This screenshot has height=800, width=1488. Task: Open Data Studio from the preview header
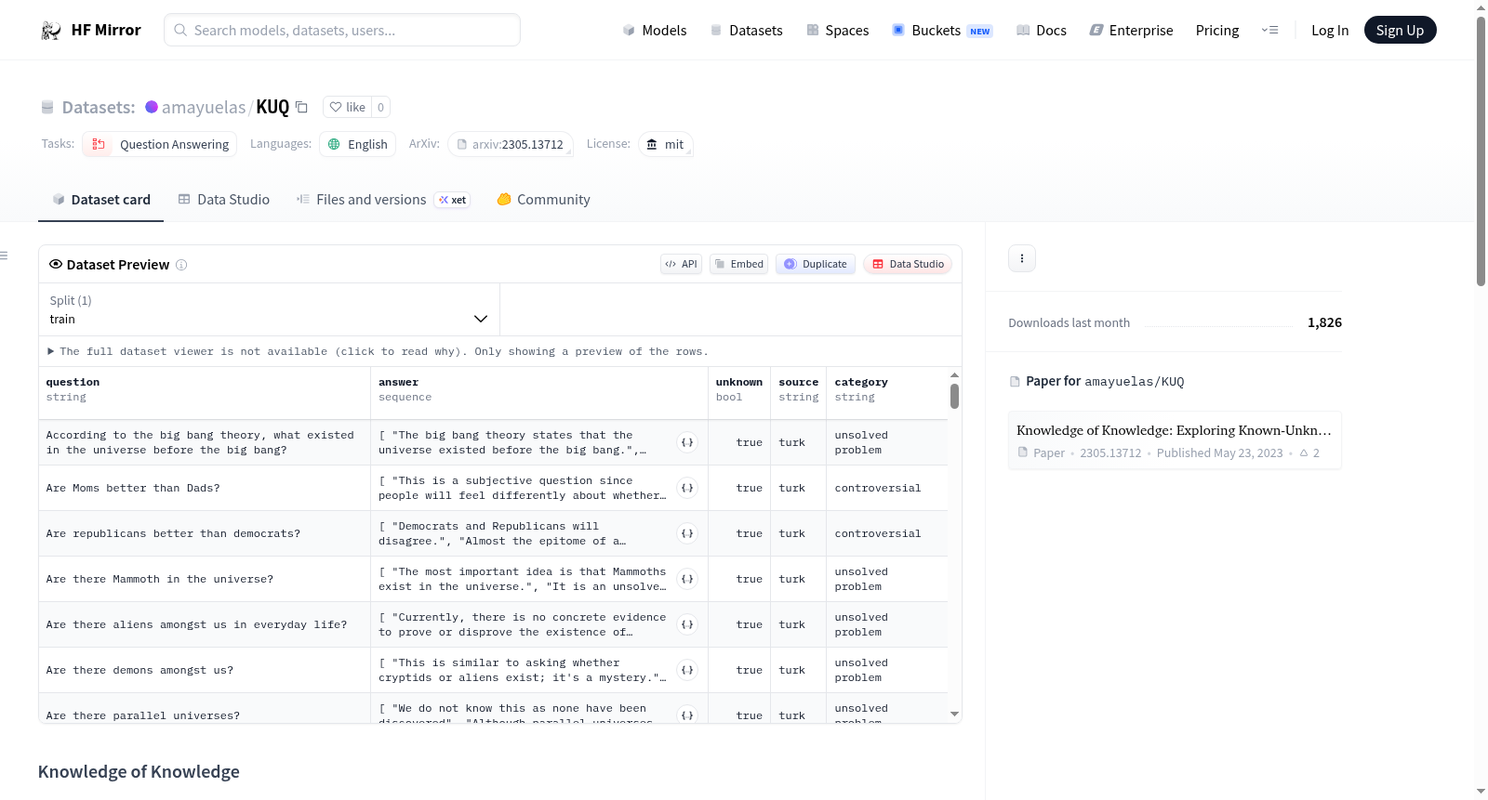pos(908,264)
